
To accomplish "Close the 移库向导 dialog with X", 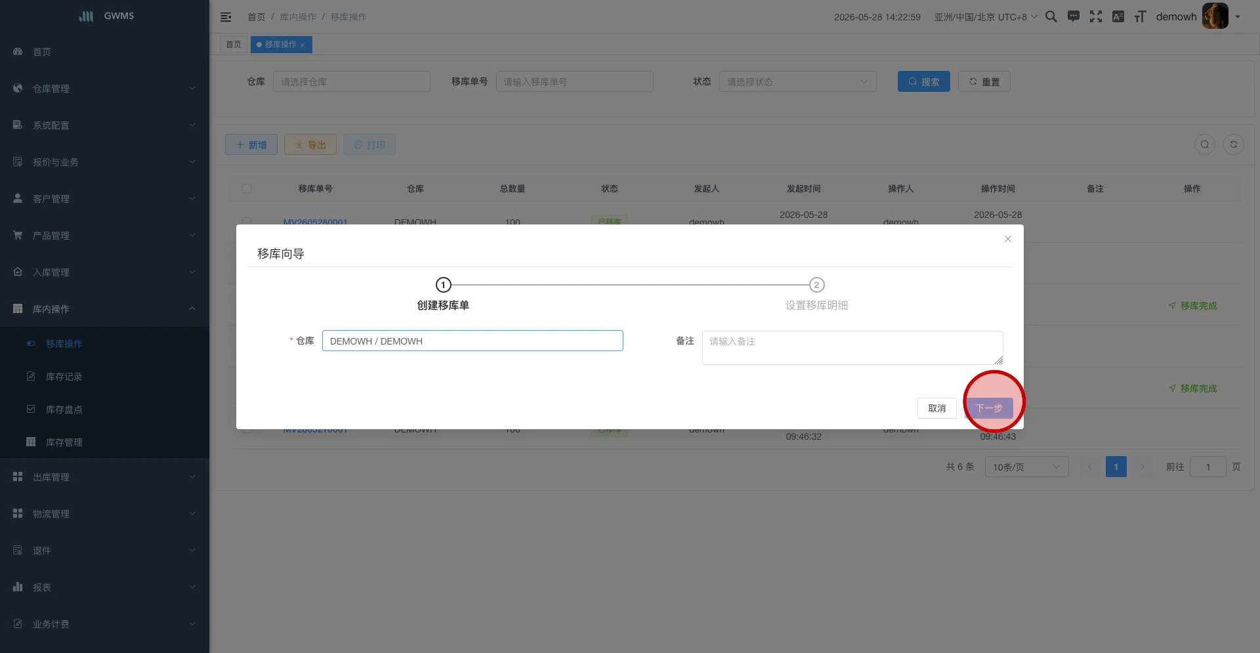I will click(1008, 239).
